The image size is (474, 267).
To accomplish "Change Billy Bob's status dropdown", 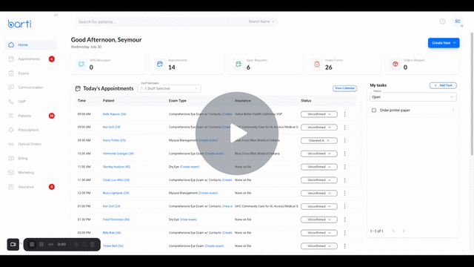I will click(x=319, y=233).
